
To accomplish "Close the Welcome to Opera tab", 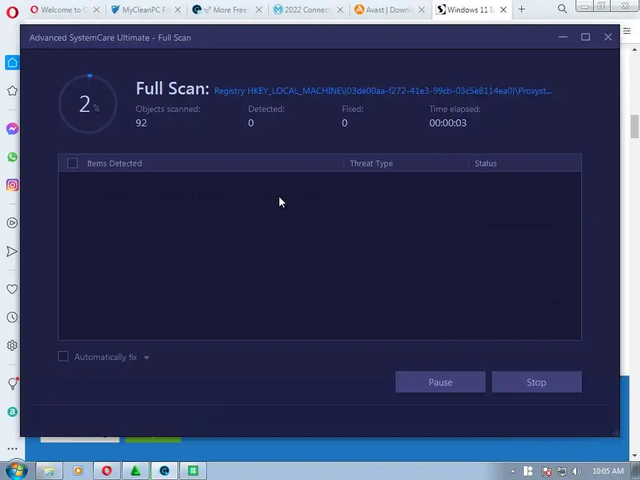I will (96, 10).
